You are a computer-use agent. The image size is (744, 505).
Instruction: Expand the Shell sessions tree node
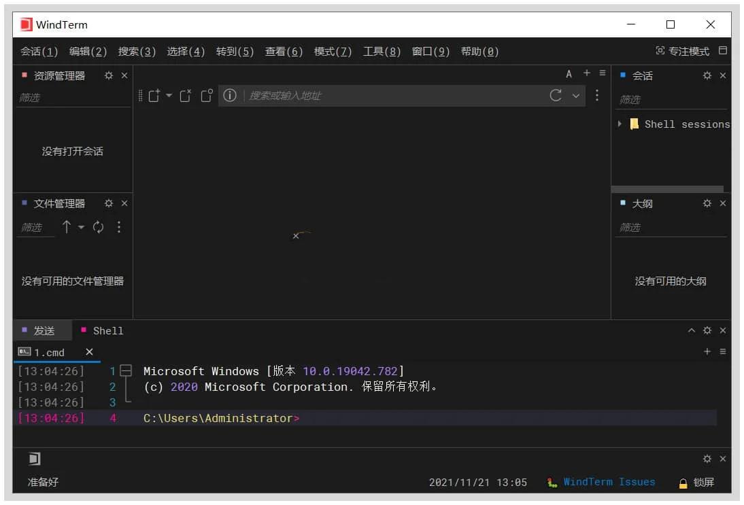pyautogui.click(x=620, y=124)
